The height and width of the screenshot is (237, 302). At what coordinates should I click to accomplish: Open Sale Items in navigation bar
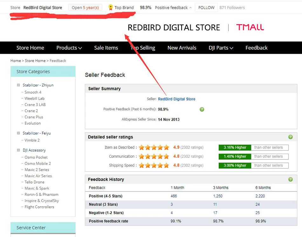[x=106, y=48]
